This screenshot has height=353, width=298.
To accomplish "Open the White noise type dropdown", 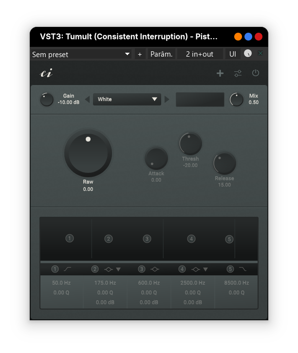I will tap(127, 99).
